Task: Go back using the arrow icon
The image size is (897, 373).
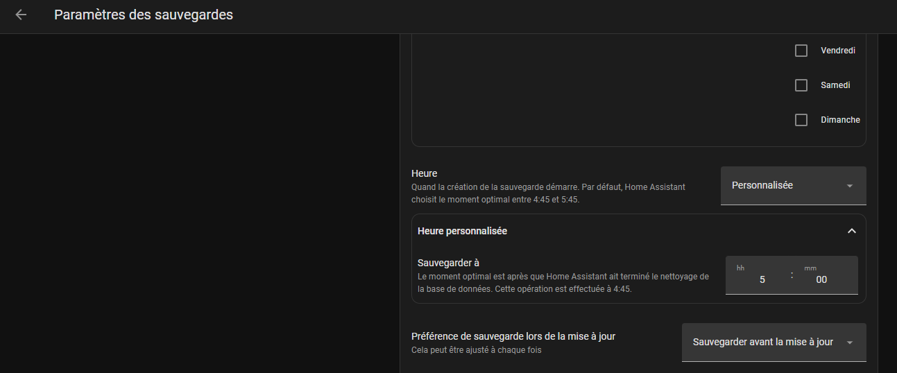Action: (x=21, y=15)
